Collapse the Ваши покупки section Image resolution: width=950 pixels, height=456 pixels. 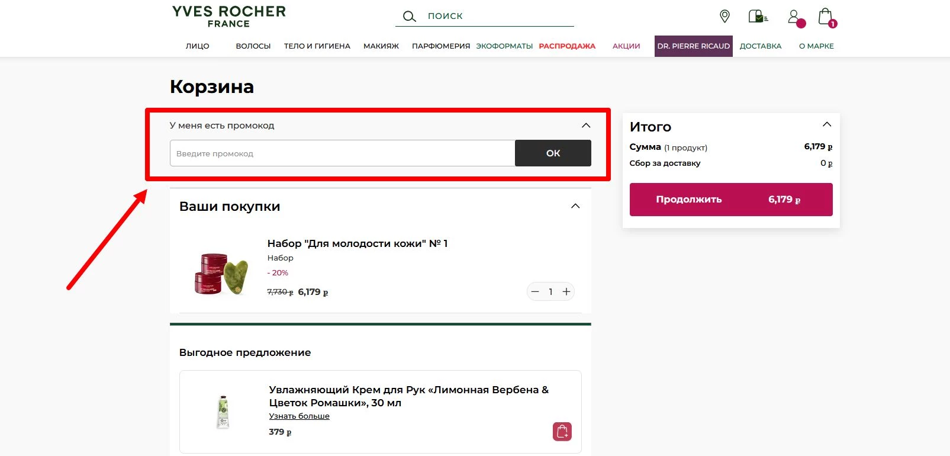(x=575, y=206)
